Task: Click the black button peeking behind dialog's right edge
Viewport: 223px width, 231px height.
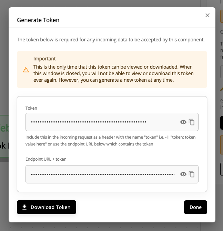Action: click(x=222, y=123)
